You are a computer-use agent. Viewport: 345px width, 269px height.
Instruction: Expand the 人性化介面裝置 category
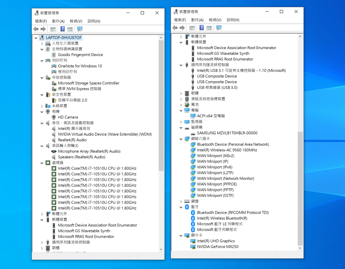pyautogui.click(x=42, y=43)
